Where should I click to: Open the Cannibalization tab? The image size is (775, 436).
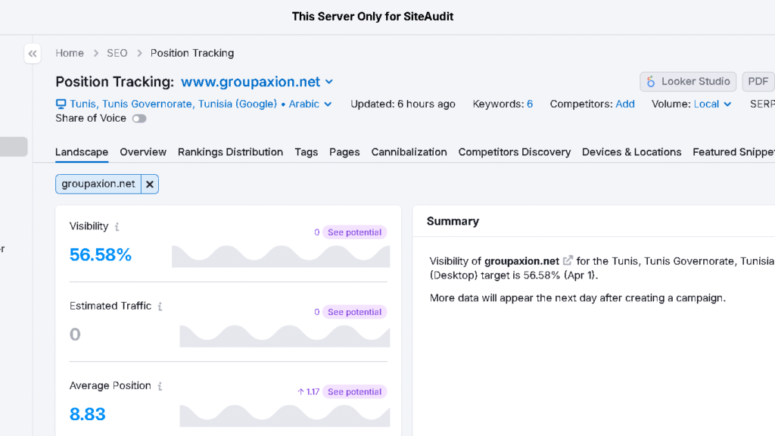click(x=409, y=151)
